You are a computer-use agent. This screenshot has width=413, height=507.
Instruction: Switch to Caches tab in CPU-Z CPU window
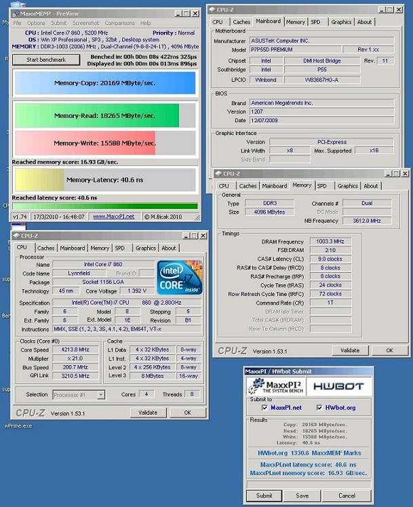[46, 248]
